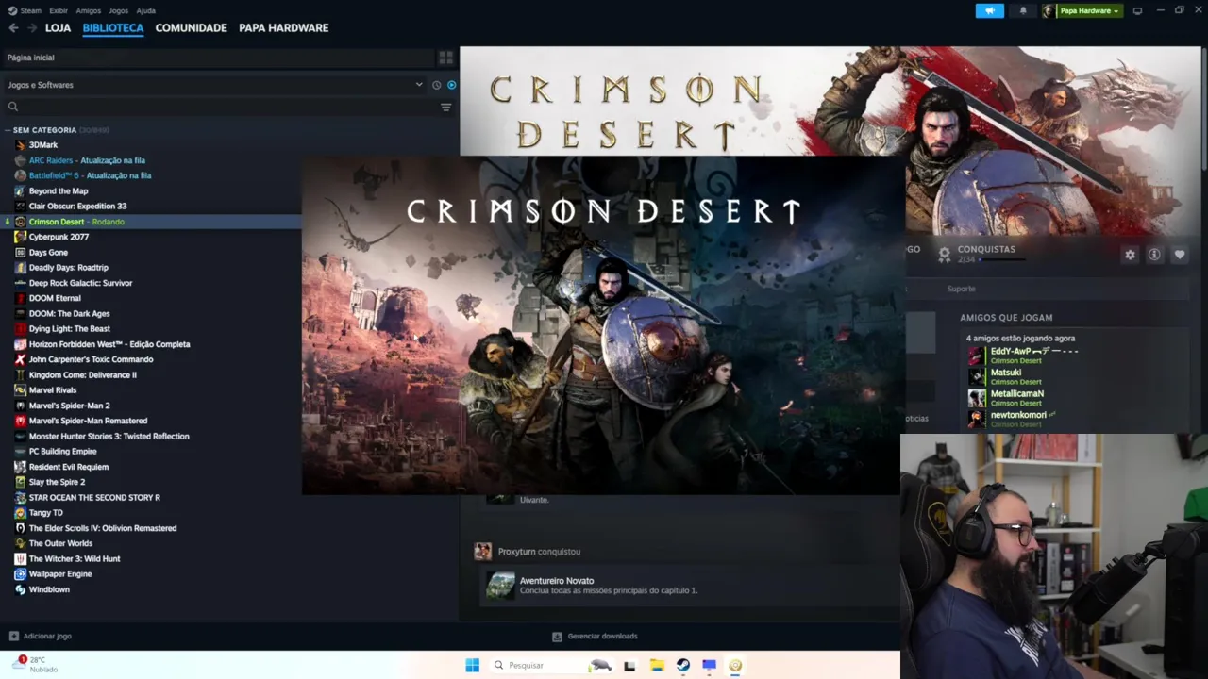Image resolution: width=1208 pixels, height=679 pixels.
Task: Click the library search magnifier icon
Action: 13,107
